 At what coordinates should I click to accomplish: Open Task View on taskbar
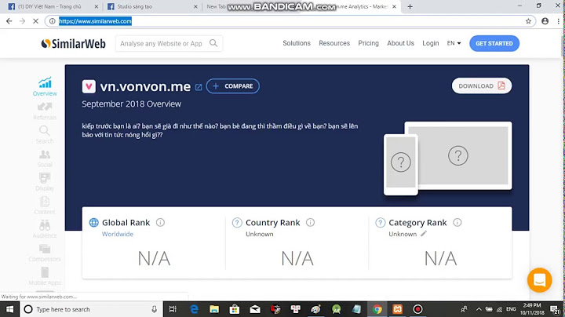point(173,309)
